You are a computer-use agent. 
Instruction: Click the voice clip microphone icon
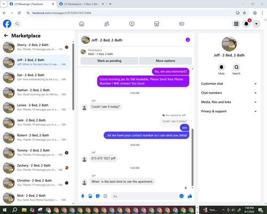pos(83,196)
